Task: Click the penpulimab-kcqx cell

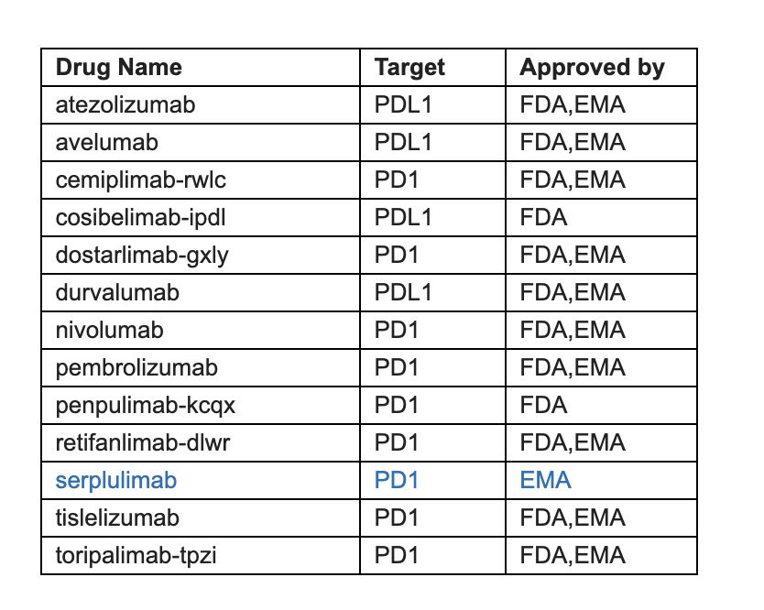Action: click(x=138, y=405)
